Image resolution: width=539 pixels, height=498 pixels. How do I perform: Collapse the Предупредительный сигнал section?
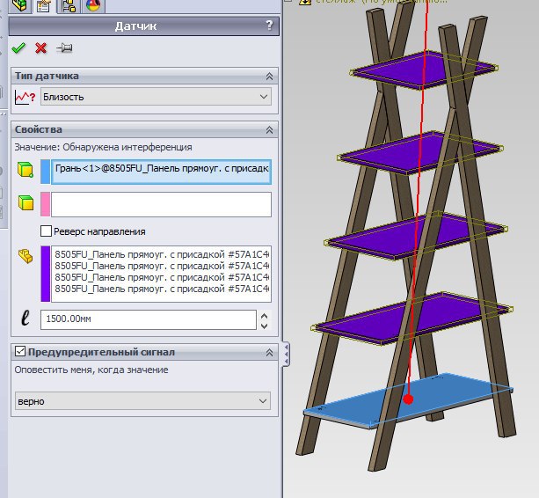[x=269, y=352]
